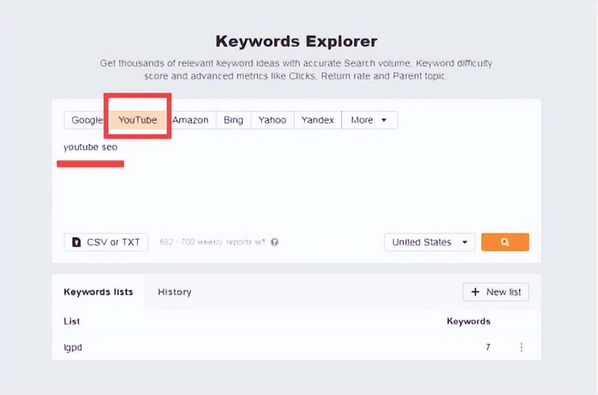Click the help icon beside weekly reports

click(274, 242)
